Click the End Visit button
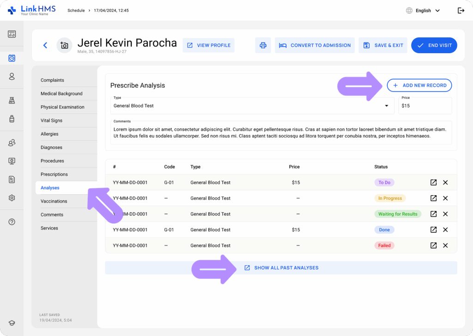 point(434,45)
